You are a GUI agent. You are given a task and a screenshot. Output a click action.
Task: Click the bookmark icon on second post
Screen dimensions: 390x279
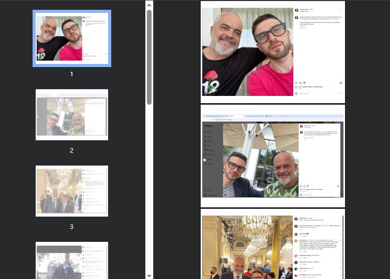pyautogui.click(x=338, y=186)
